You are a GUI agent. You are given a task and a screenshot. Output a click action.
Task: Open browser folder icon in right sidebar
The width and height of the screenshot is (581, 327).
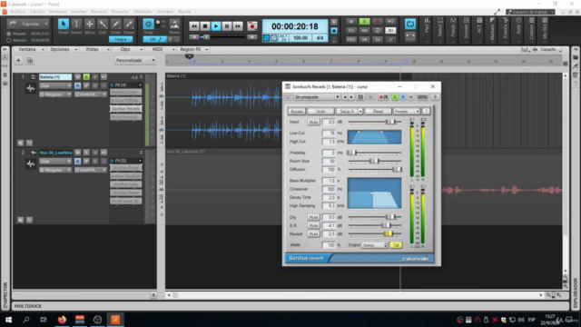pos(576,57)
